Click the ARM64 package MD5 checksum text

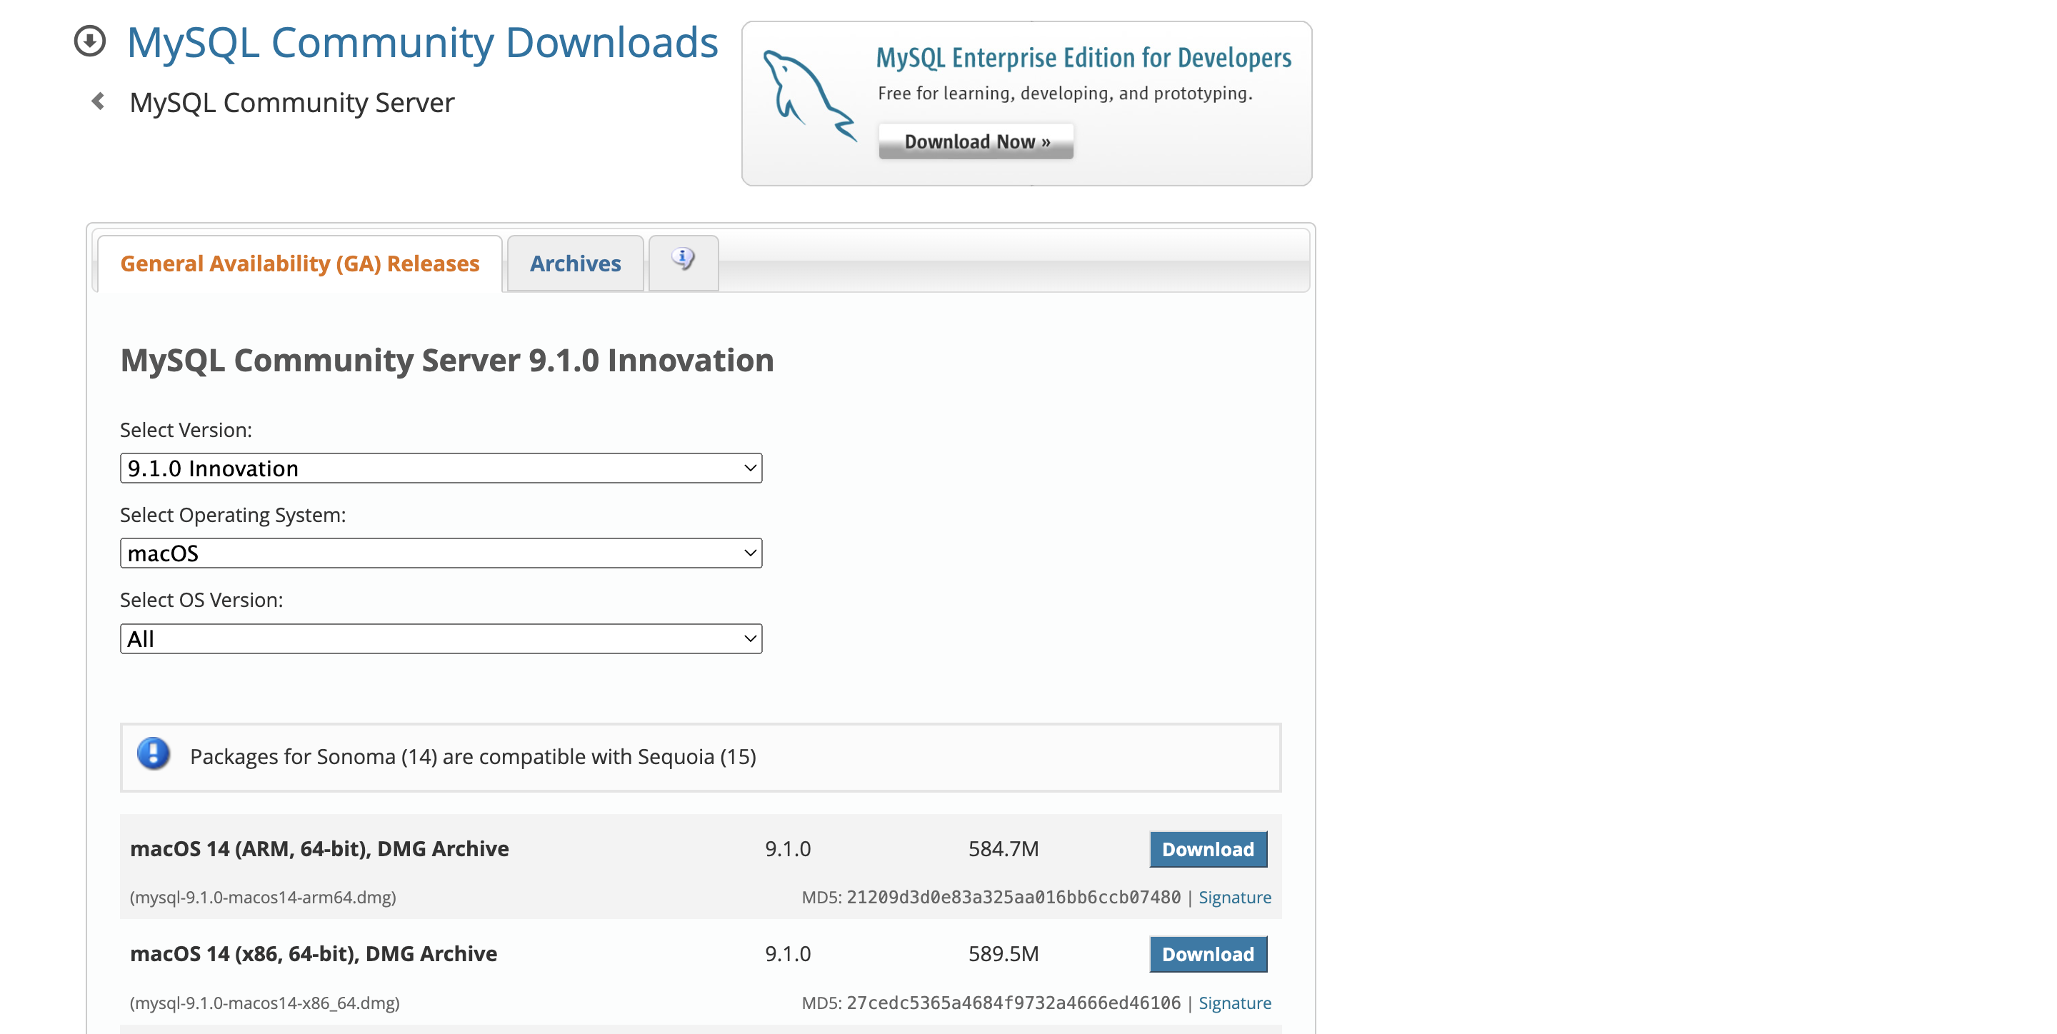coord(1013,898)
